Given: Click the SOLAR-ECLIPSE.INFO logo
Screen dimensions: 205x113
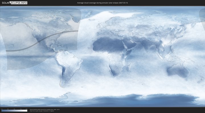Looking at the screenshot, I should (15, 3).
